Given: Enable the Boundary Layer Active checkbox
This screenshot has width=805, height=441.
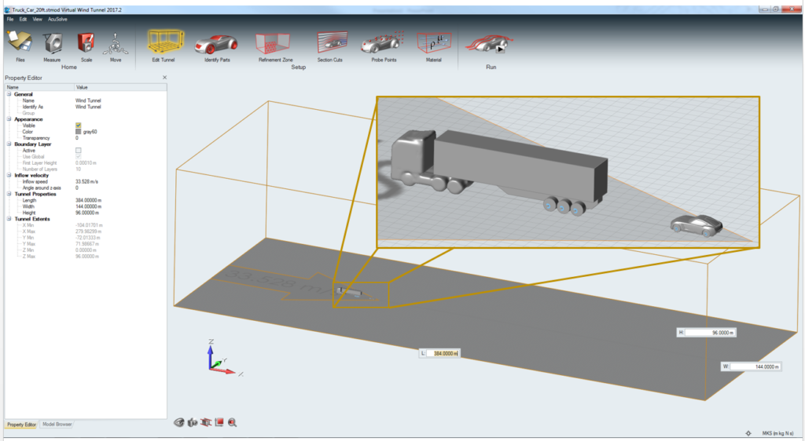Looking at the screenshot, I should click(x=79, y=151).
